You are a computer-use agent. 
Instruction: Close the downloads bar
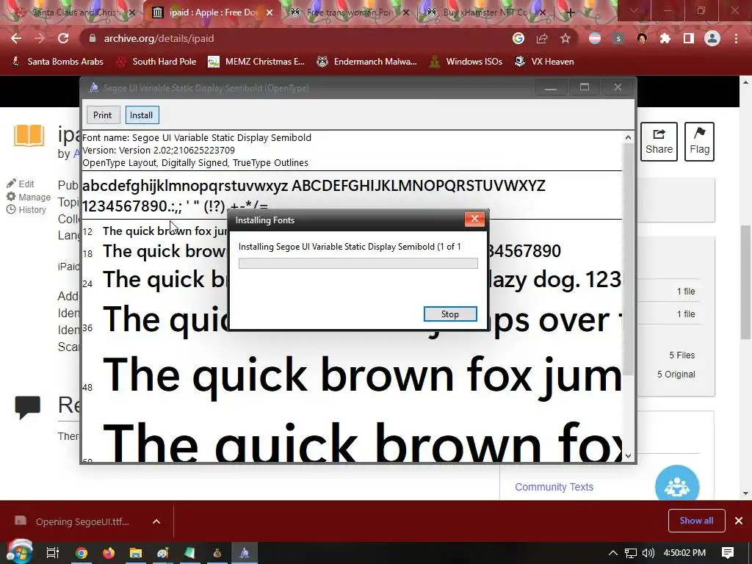739,521
